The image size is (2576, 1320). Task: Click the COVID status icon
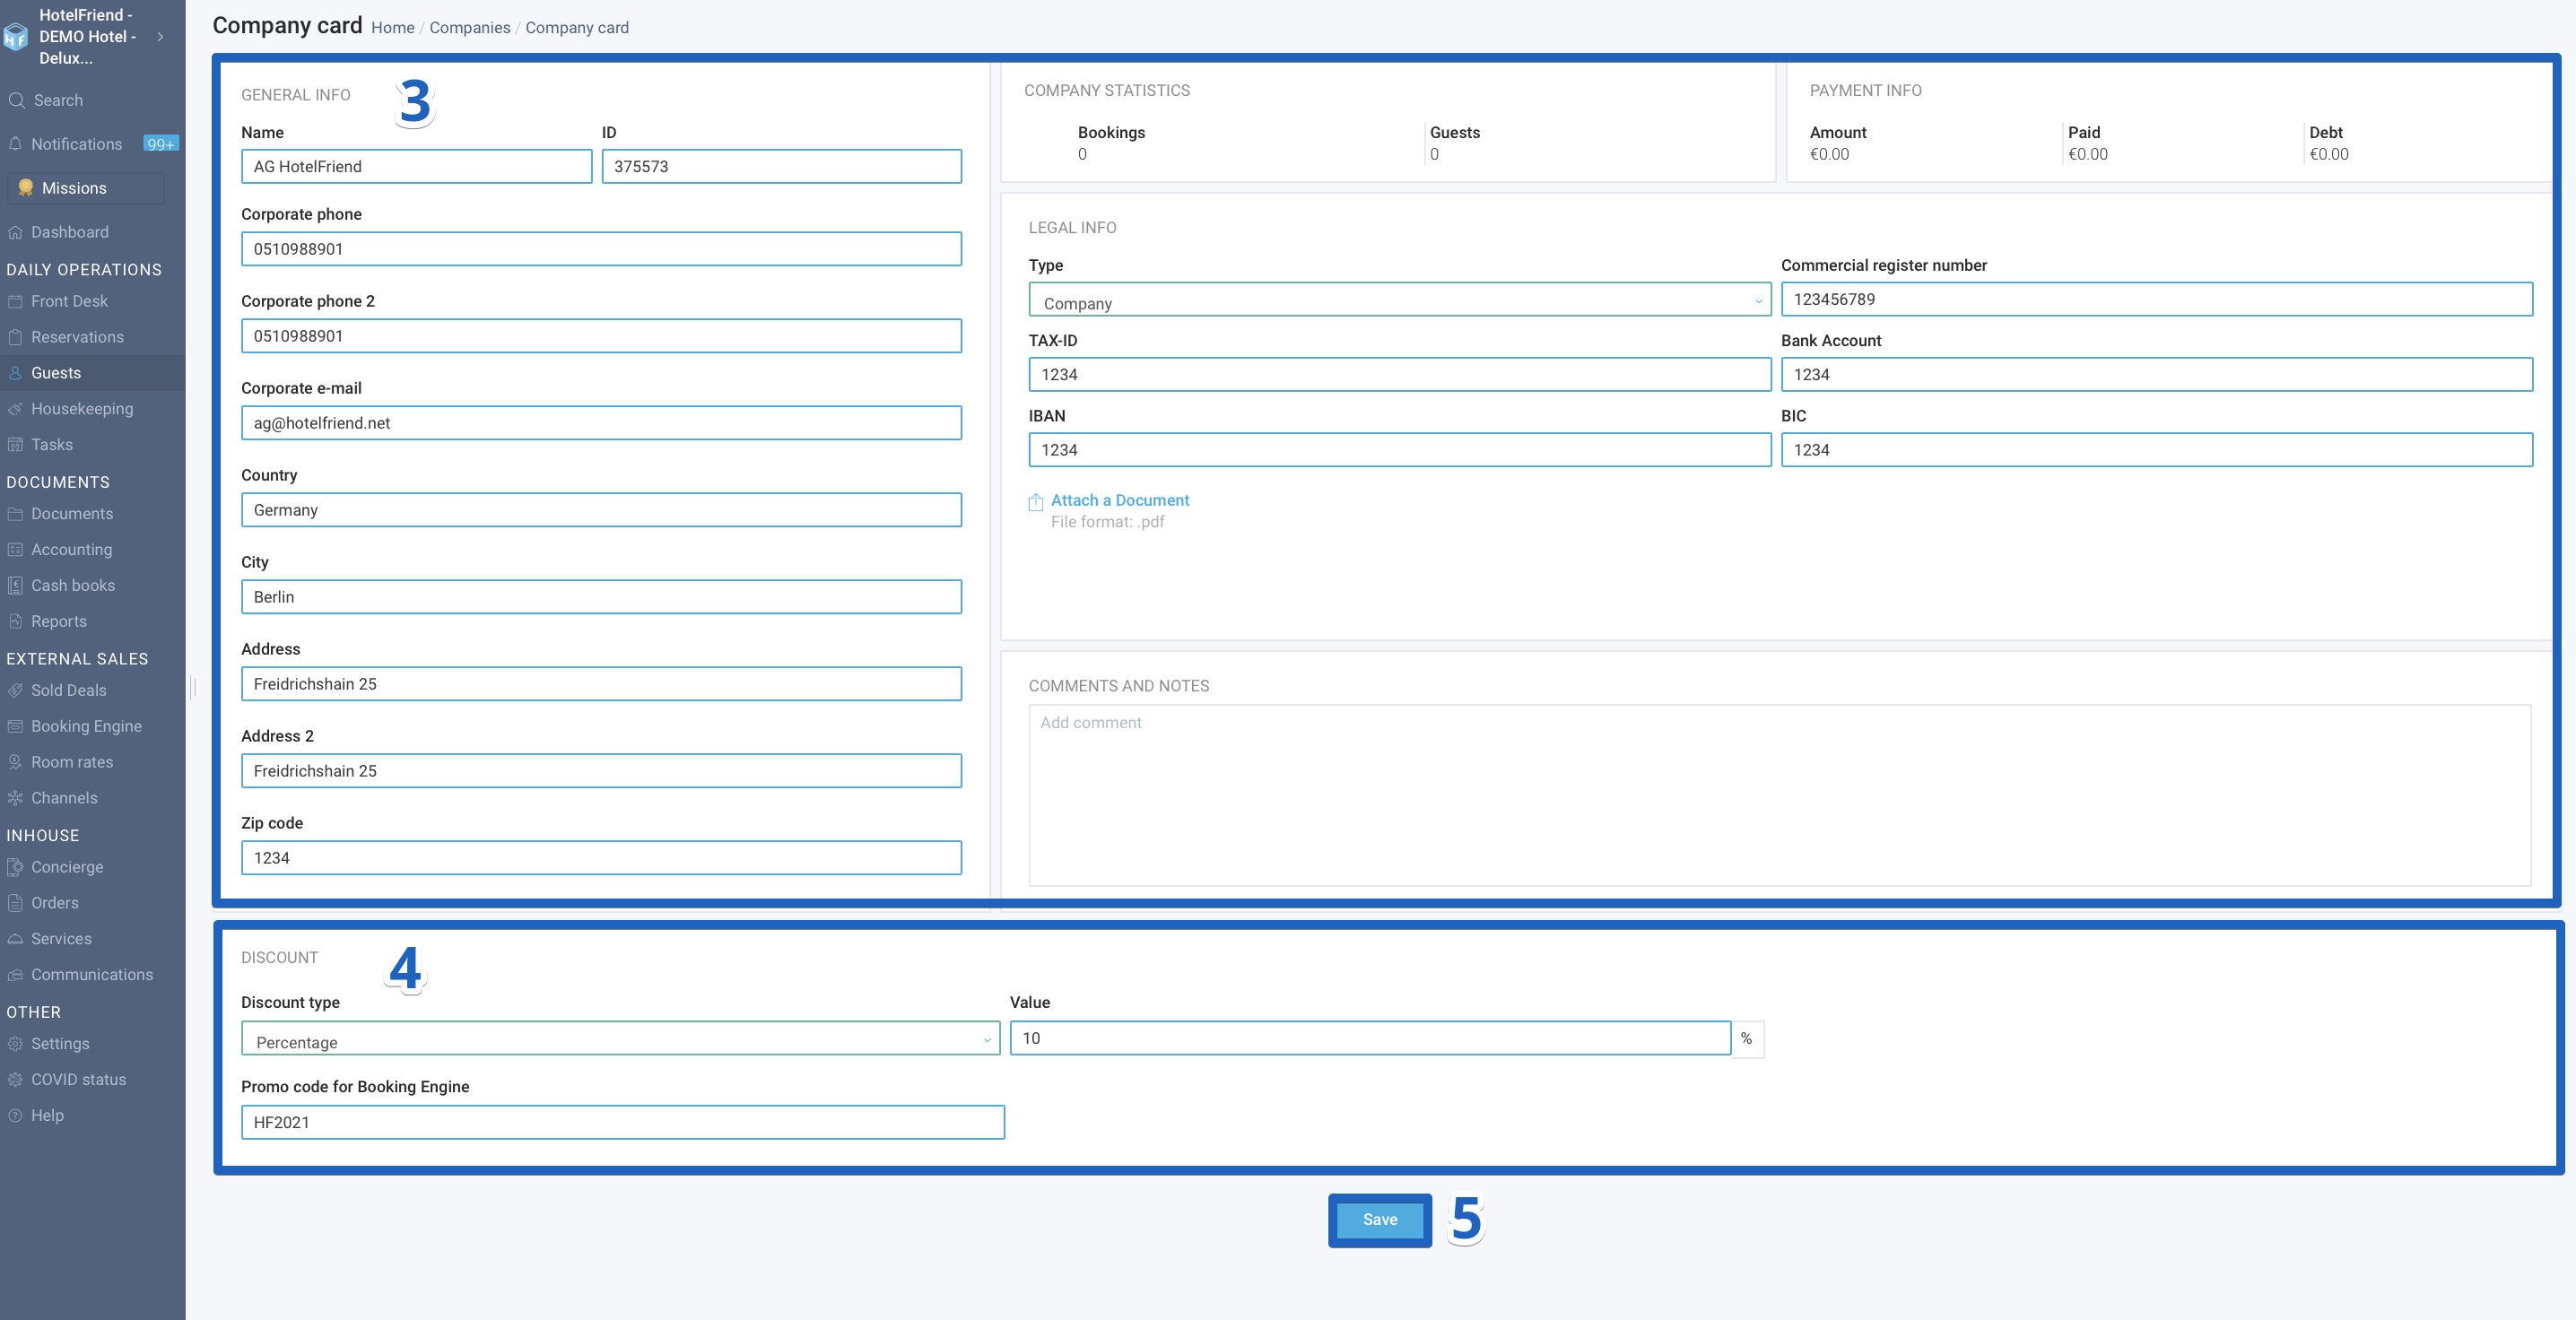click(15, 1080)
